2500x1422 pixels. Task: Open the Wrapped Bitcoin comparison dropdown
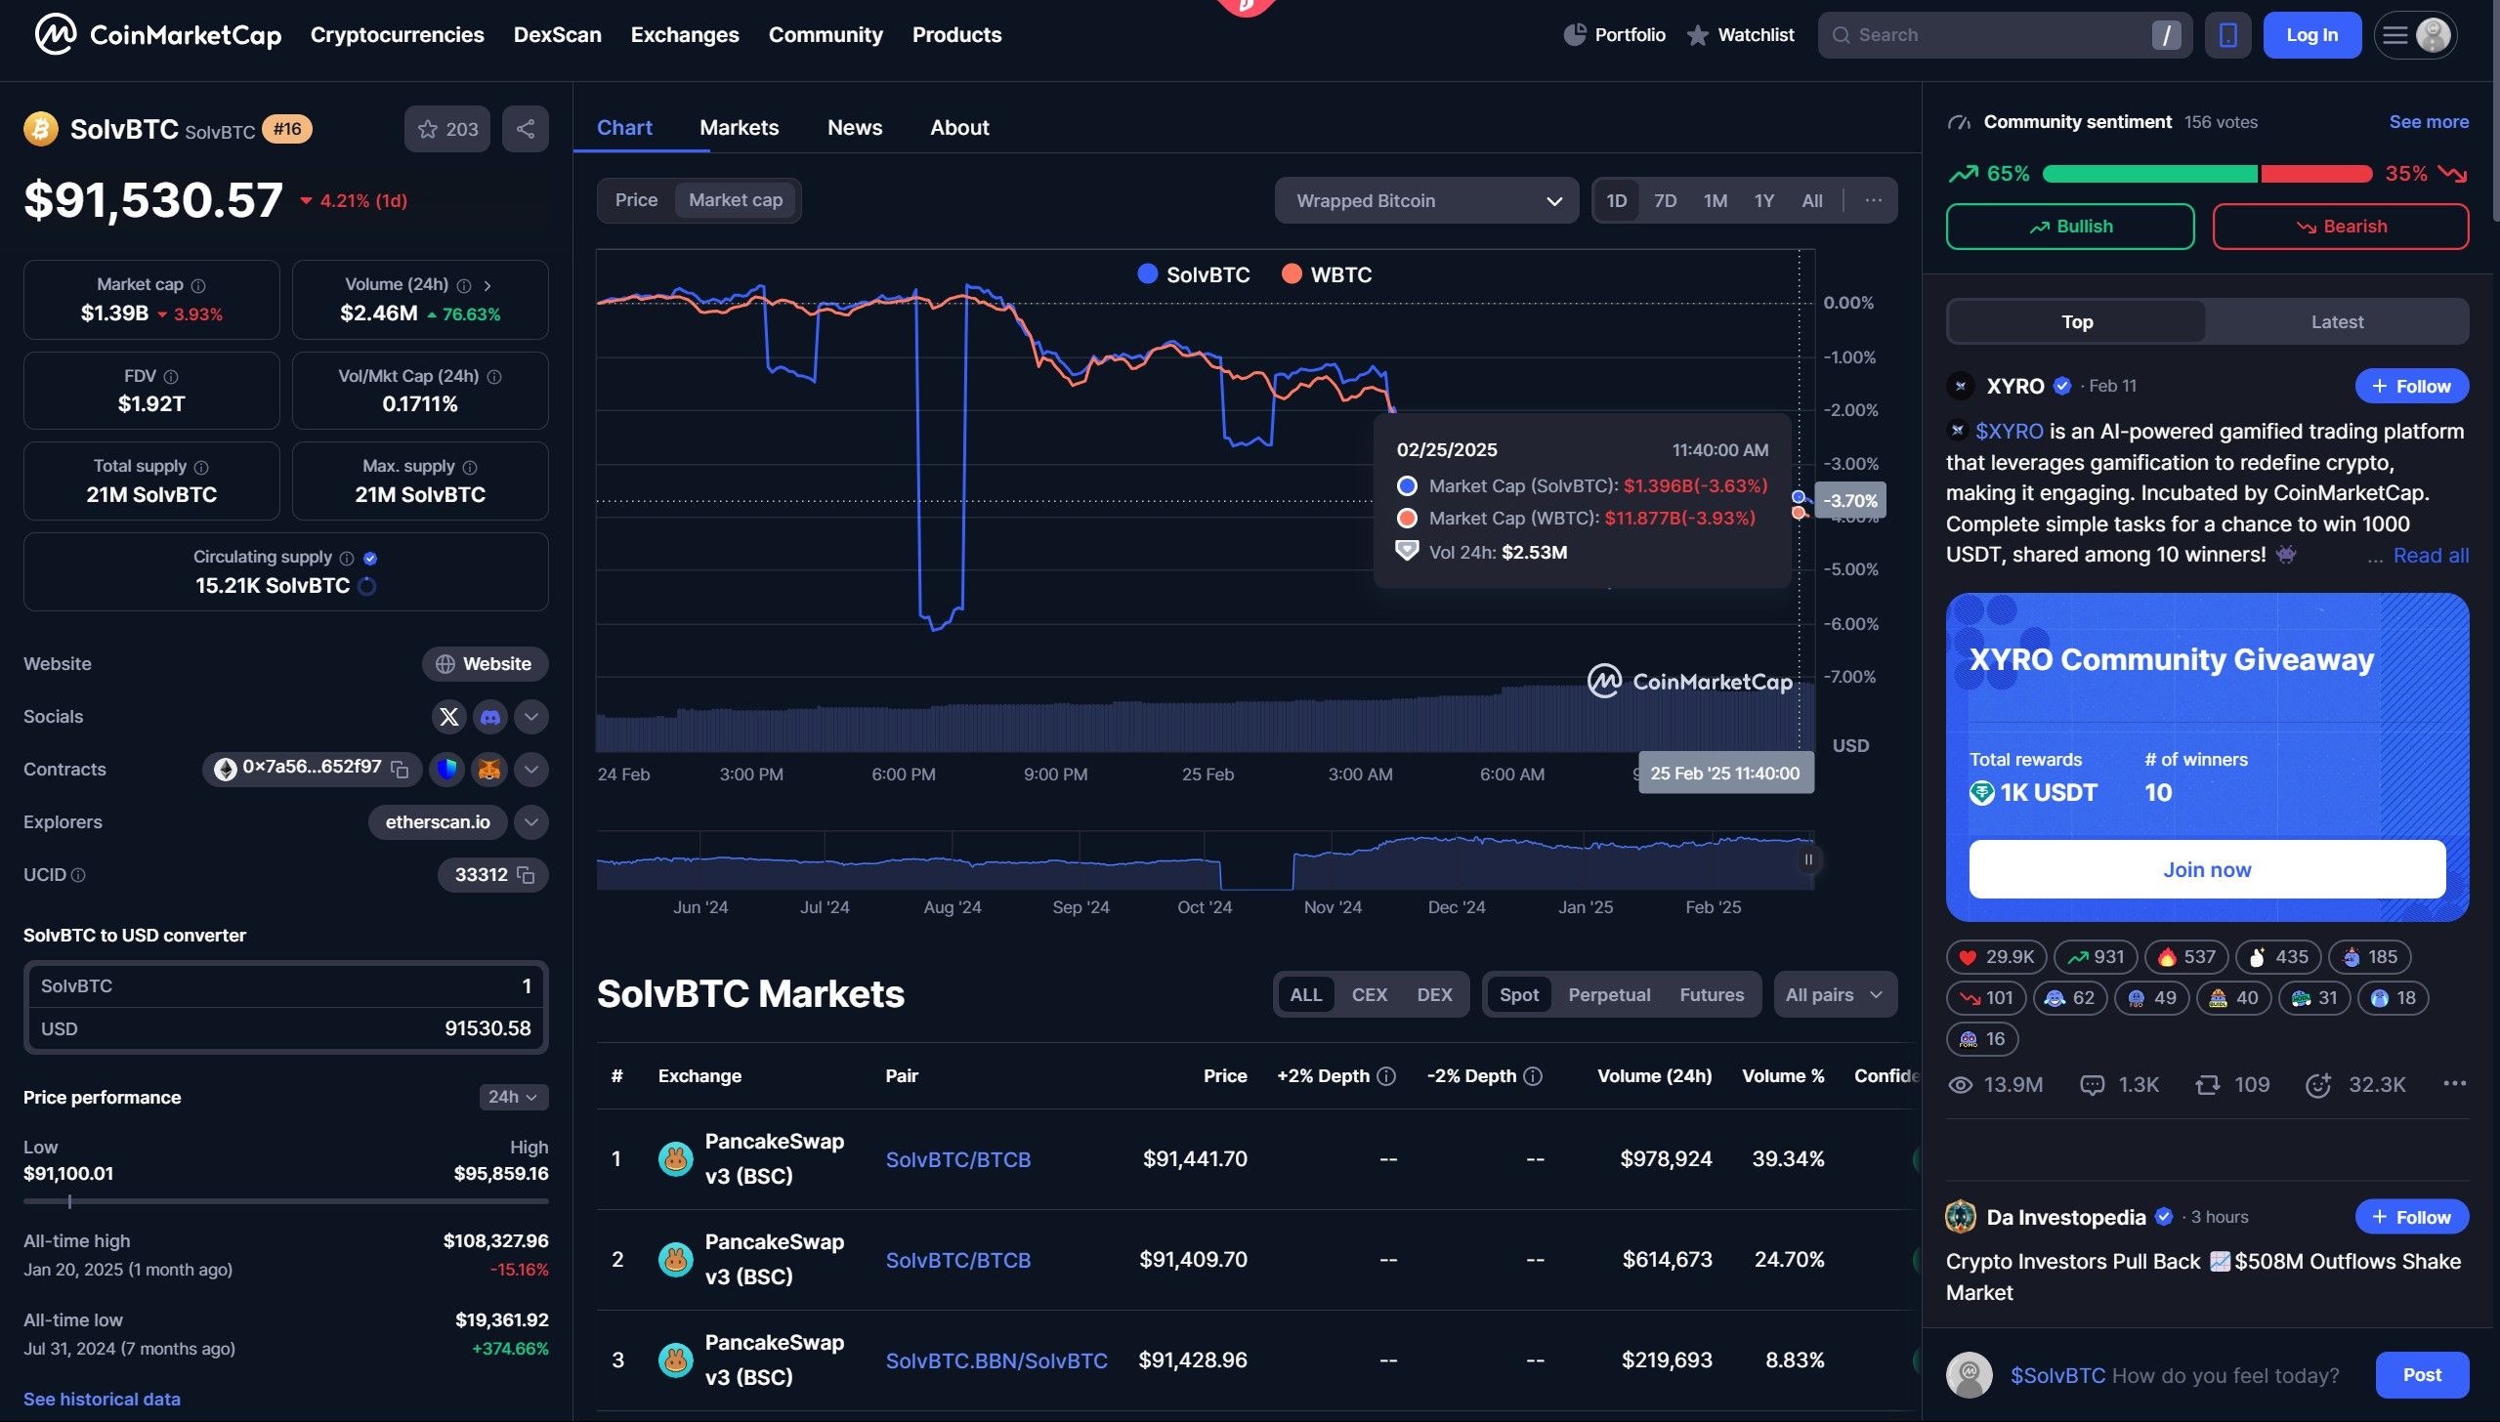(1424, 200)
